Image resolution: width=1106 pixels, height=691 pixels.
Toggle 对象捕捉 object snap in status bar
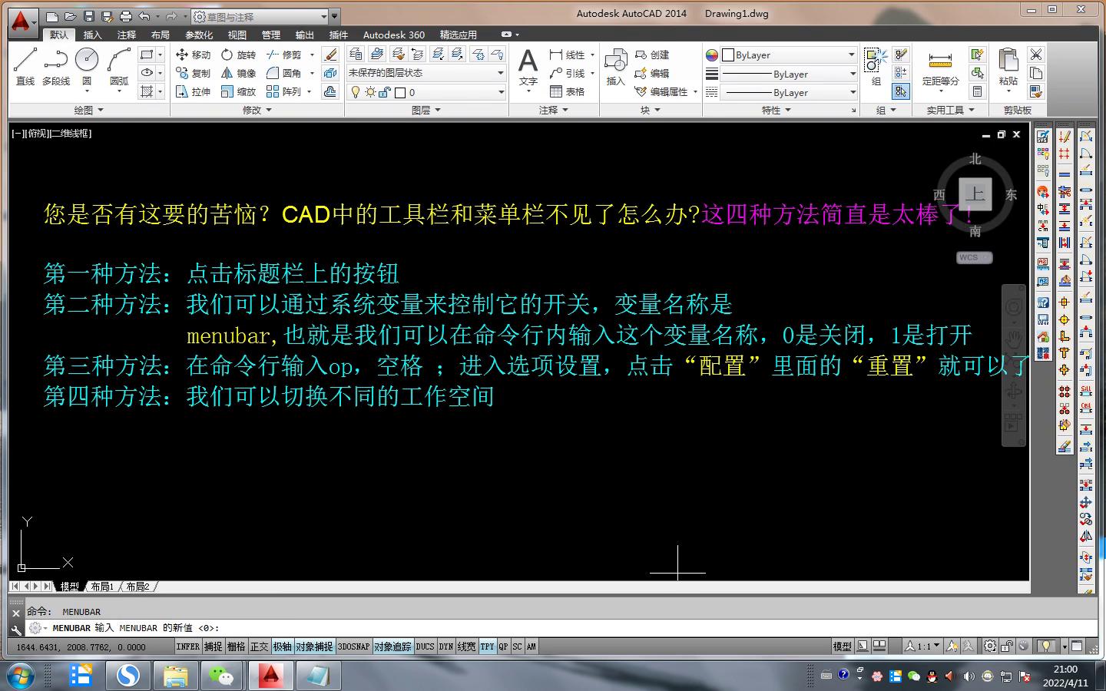coord(315,646)
